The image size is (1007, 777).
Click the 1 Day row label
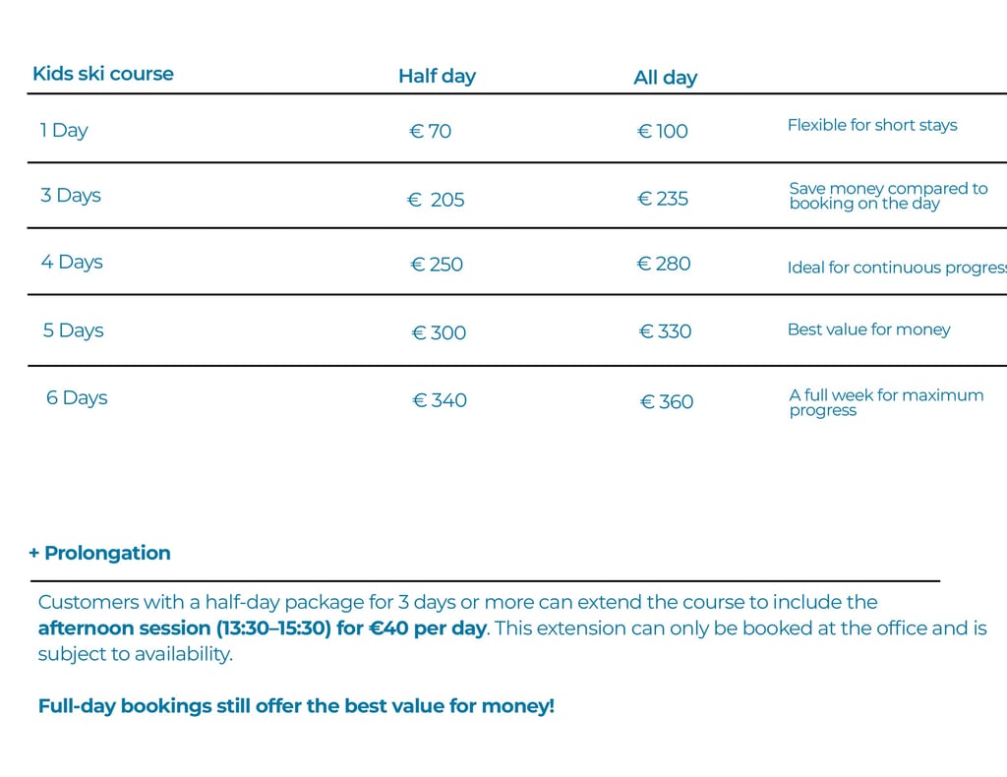(64, 130)
